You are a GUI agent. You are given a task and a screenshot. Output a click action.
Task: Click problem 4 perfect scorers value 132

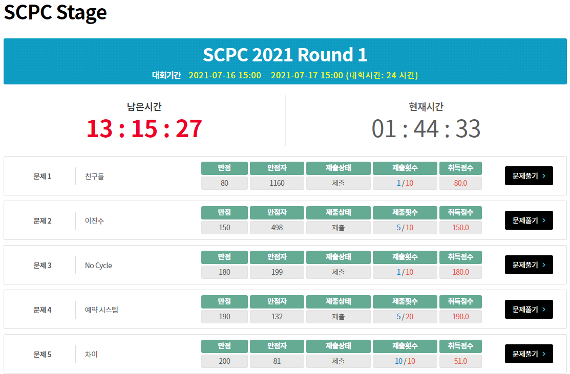[277, 317]
